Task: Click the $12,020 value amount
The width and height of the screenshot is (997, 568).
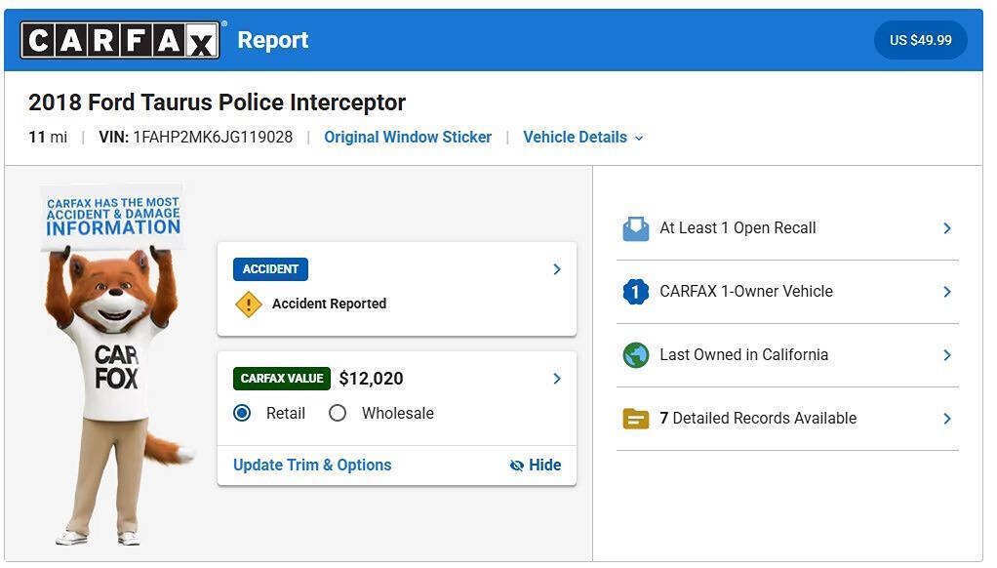Action: pyautogui.click(x=371, y=379)
